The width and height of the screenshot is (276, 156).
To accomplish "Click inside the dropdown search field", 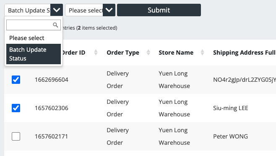I will click(29, 25).
